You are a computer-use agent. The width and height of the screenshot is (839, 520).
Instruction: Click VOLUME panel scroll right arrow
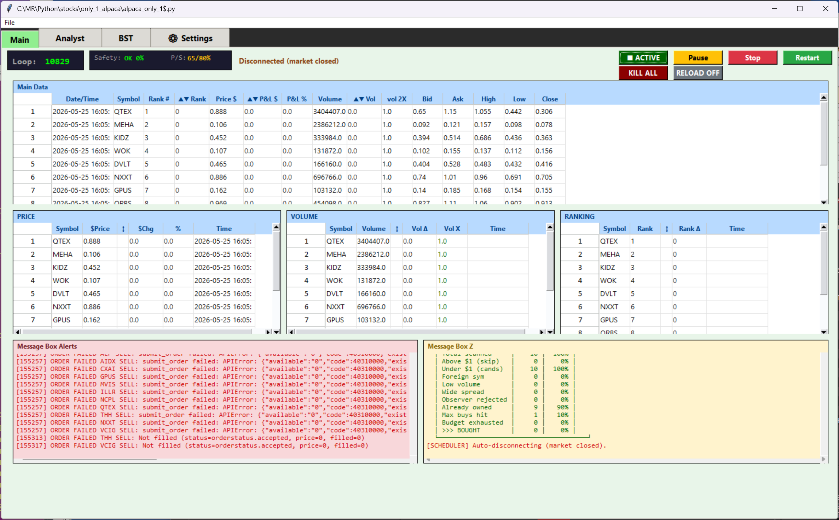pyautogui.click(x=542, y=332)
